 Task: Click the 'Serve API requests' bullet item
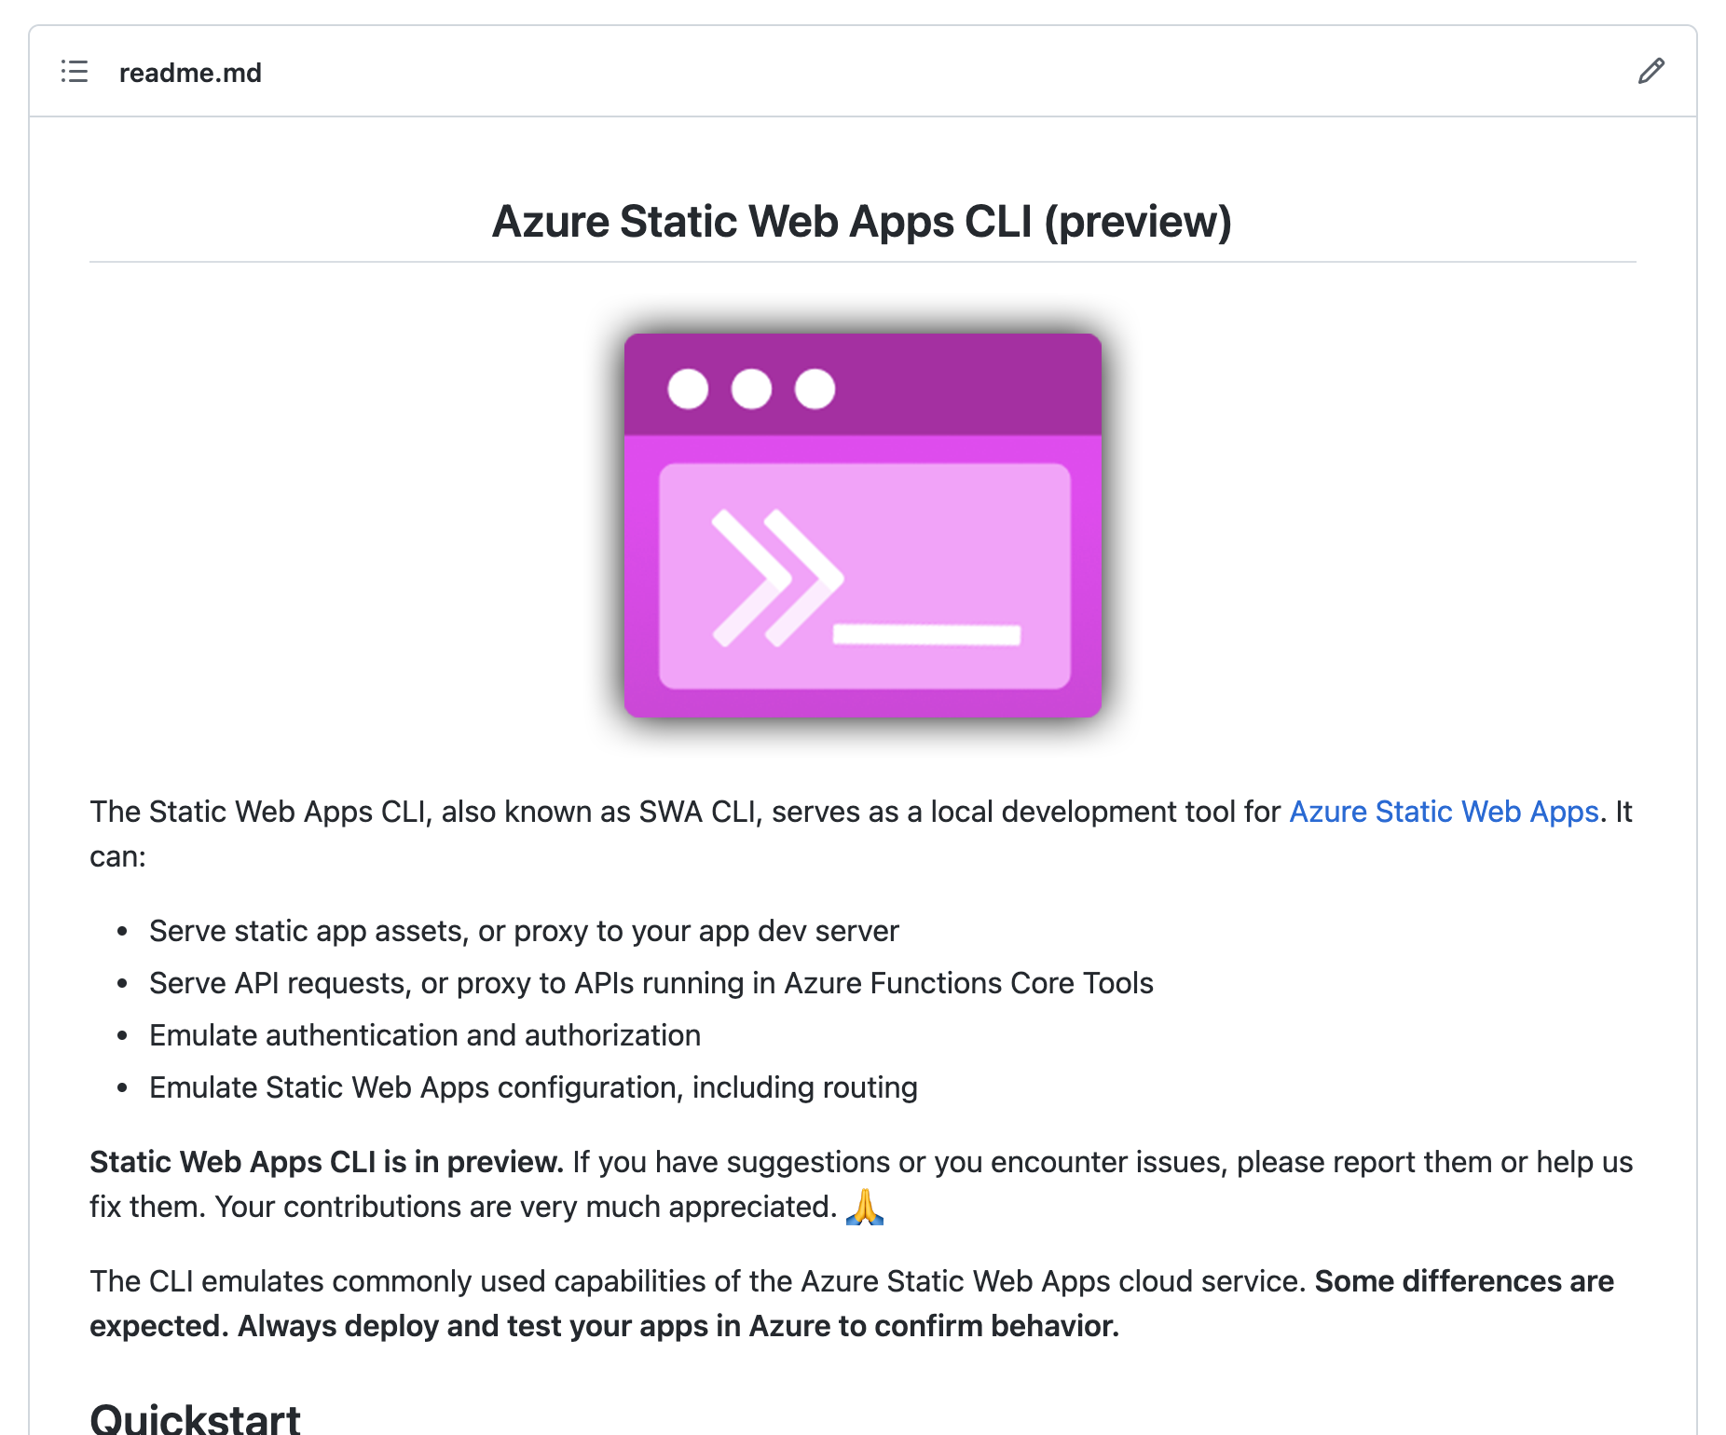tap(651, 983)
